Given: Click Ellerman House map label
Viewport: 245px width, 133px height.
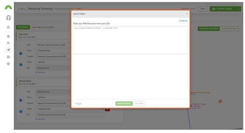Looking at the screenshot, I should click(199, 104).
